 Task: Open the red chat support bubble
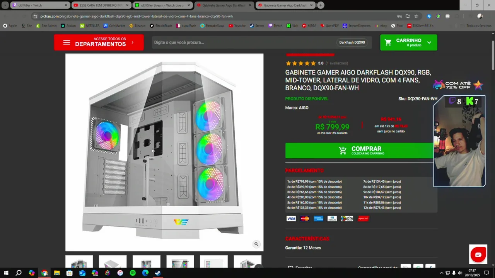[478, 254]
